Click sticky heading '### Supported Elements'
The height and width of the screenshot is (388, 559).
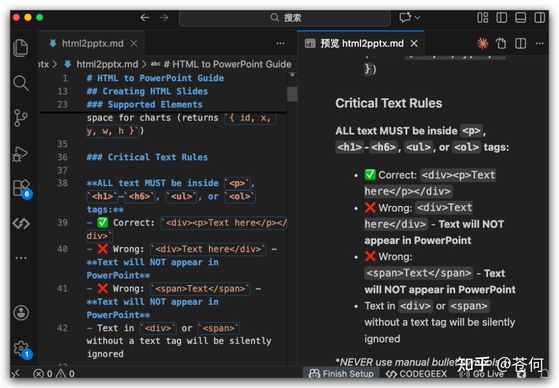coord(145,105)
